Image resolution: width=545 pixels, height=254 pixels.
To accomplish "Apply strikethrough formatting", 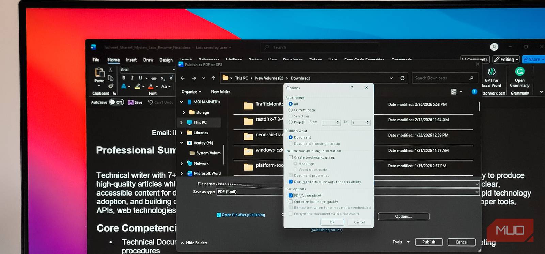I will pos(154,78).
